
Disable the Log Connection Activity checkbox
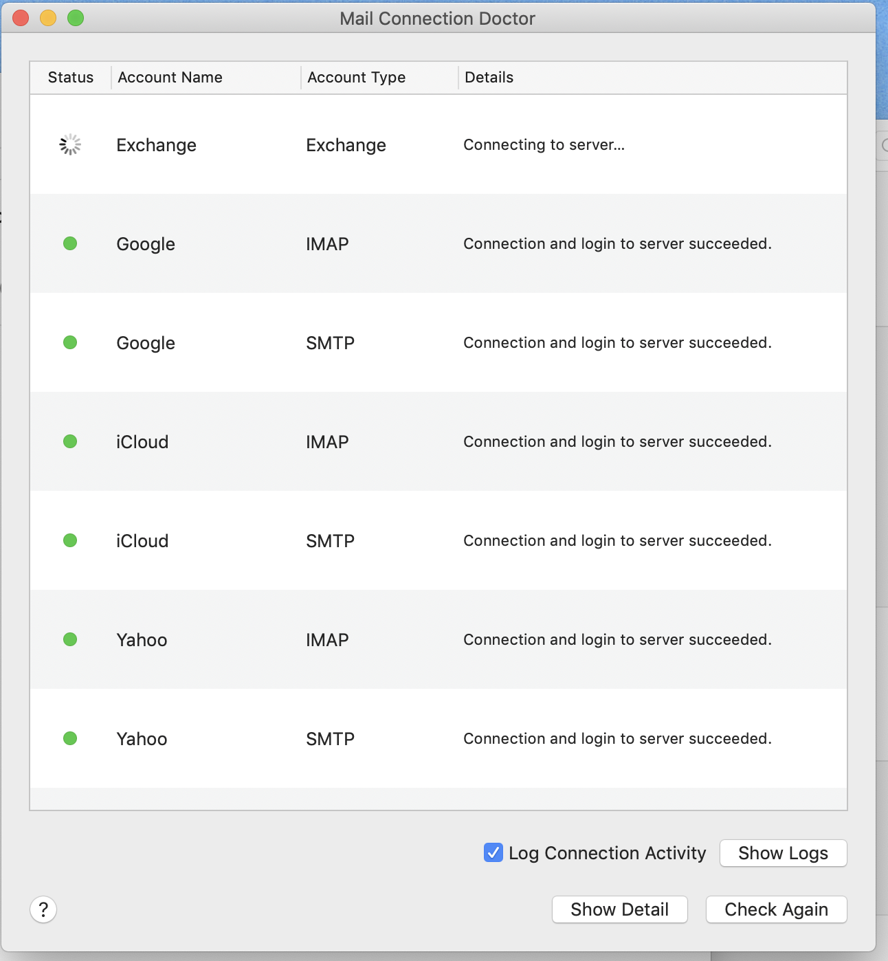(x=493, y=852)
